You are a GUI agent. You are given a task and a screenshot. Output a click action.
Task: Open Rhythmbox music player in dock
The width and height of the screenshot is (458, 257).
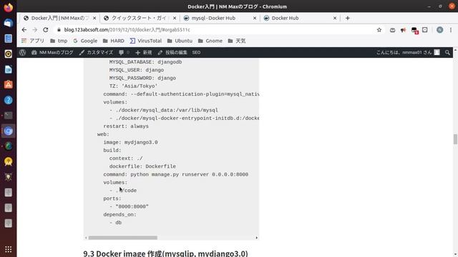tap(8, 54)
